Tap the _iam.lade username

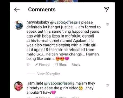pos(35,83)
